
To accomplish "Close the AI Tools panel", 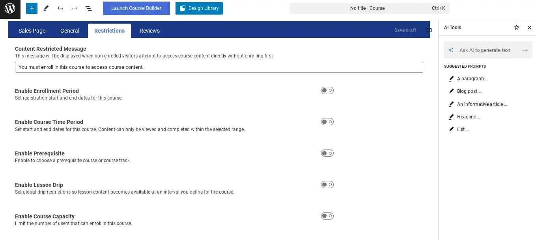I will [x=530, y=28].
